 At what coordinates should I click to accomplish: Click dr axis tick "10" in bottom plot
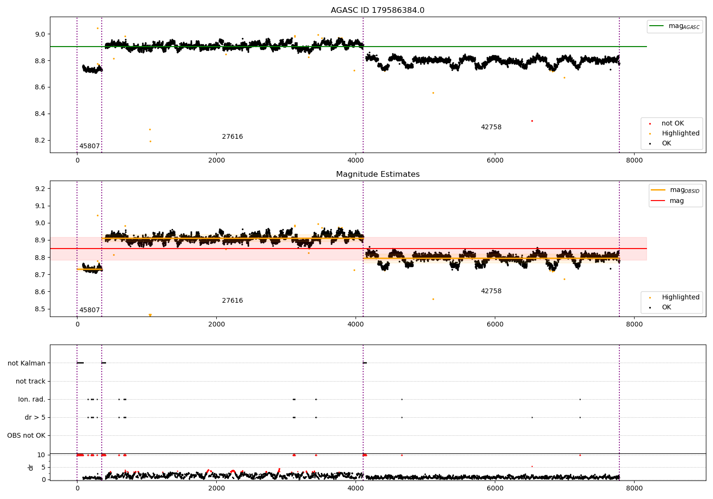(x=41, y=455)
